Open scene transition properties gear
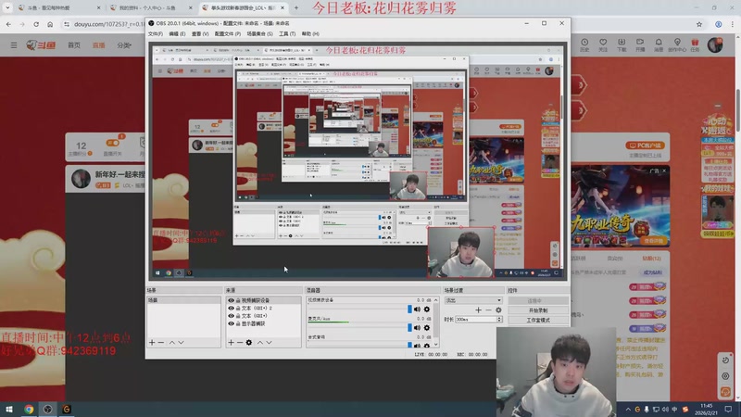The width and height of the screenshot is (741, 417). (x=498, y=310)
